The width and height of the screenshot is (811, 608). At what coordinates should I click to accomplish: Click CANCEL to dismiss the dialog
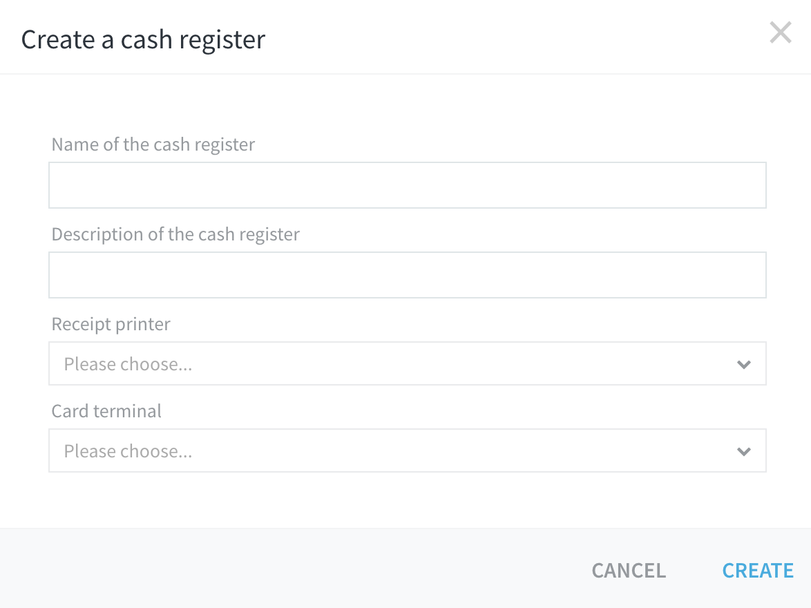pos(628,570)
